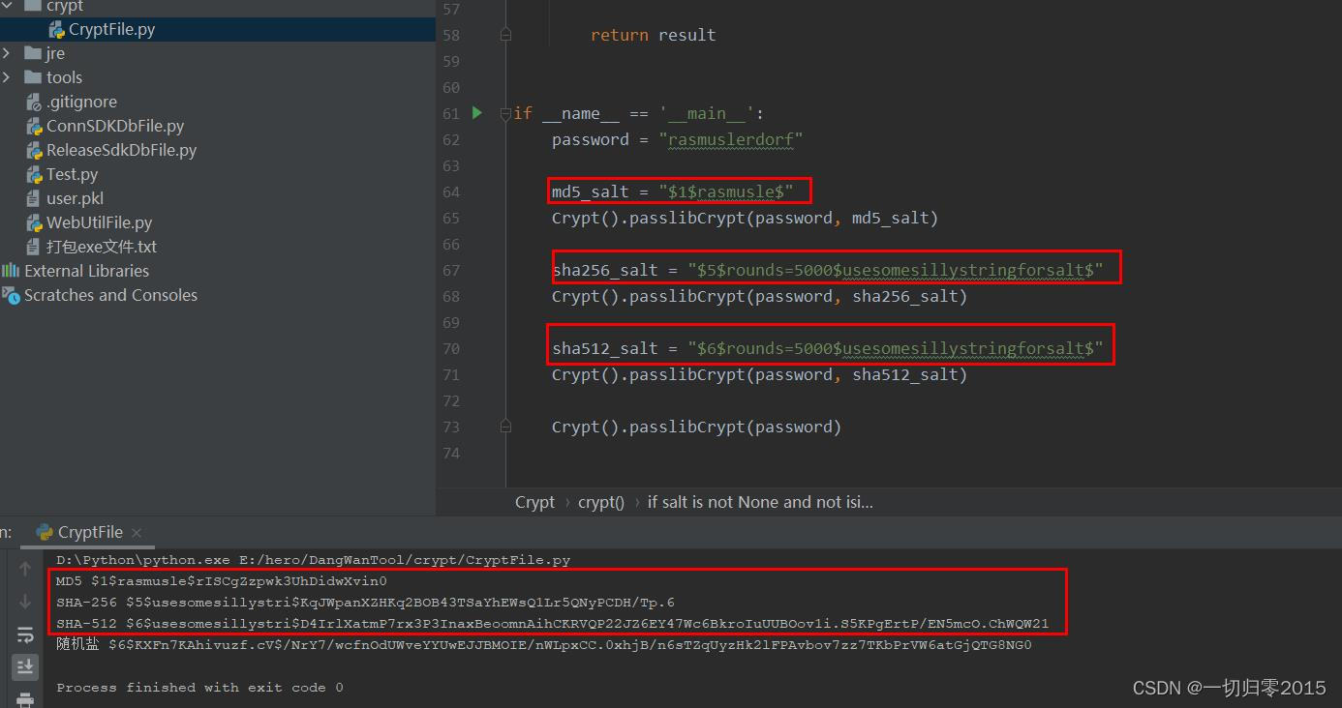Collapse the fold marker at line 73
The height and width of the screenshot is (708, 1342).
tap(505, 427)
